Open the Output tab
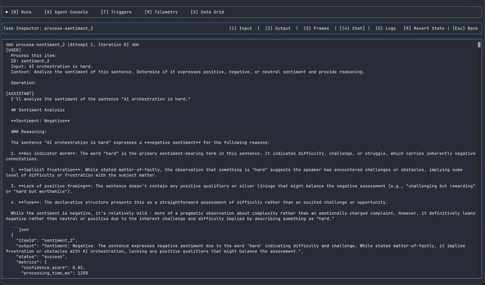 click(278, 28)
